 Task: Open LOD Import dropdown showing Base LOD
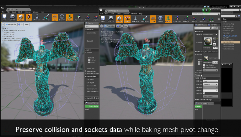(211, 84)
